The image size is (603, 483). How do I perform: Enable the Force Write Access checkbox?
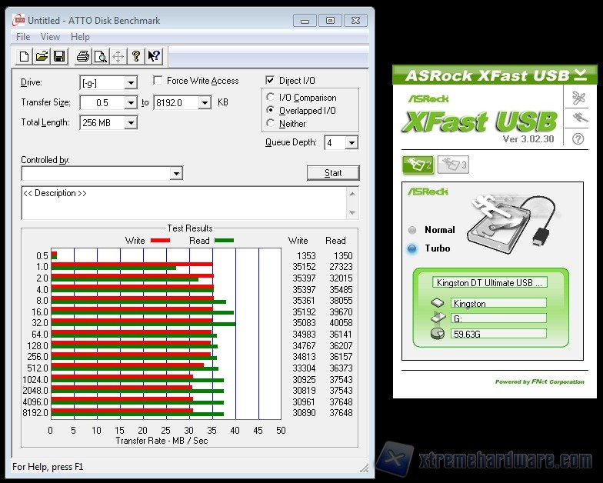coord(158,81)
